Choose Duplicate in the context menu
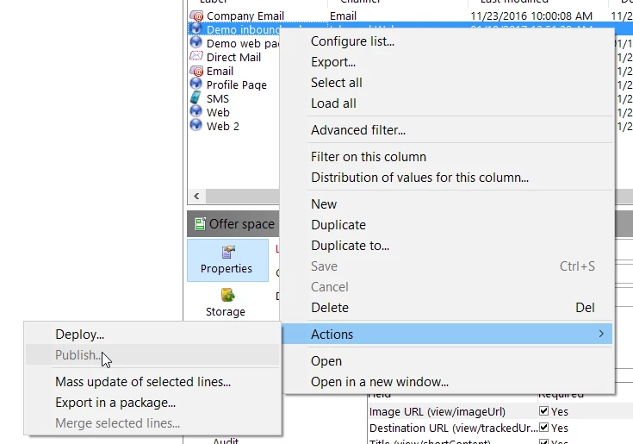The width and height of the screenshot is (633, 444). (x=338, y=225)
